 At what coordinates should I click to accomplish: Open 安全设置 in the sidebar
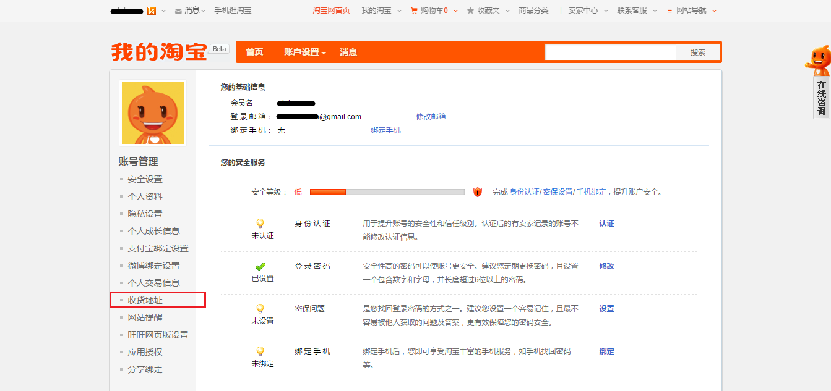(x=145, y=179)
